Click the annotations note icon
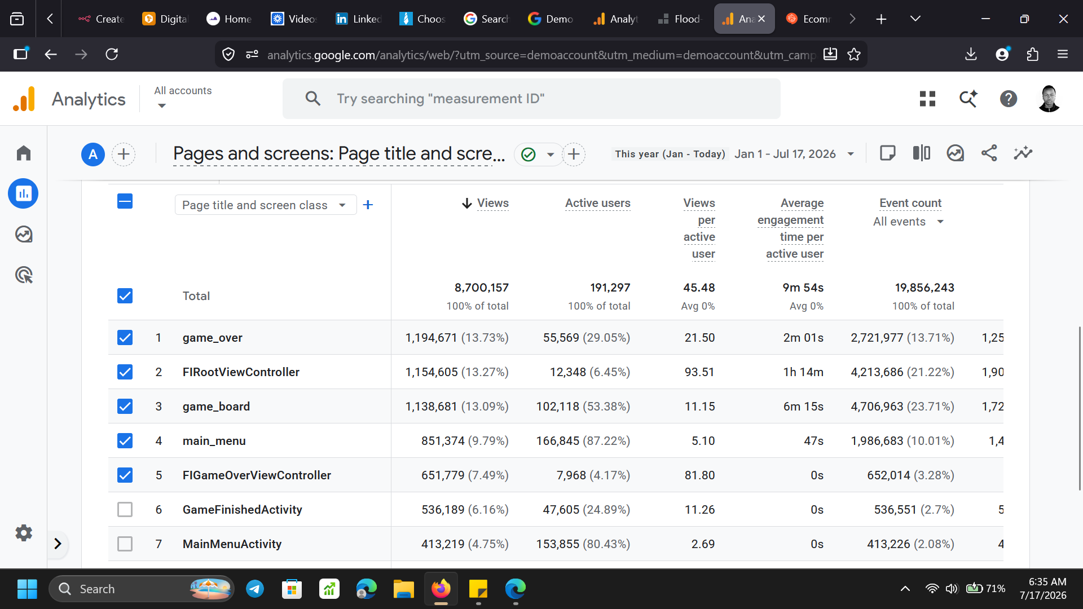This screenshot has height=609, width=1083. 888,153
